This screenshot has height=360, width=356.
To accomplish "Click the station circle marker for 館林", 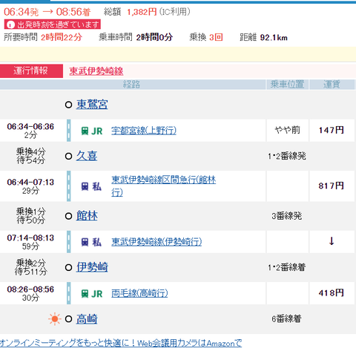I will (x=68, y=216).
